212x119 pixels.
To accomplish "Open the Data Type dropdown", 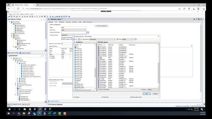I will pyautogui.click(x=74, y=30).
